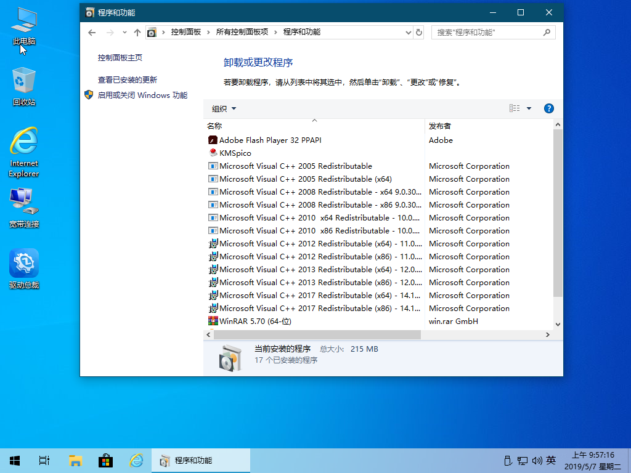Select the KMSpico program entry
Screen dimensions: 631x473
point(235,153)
